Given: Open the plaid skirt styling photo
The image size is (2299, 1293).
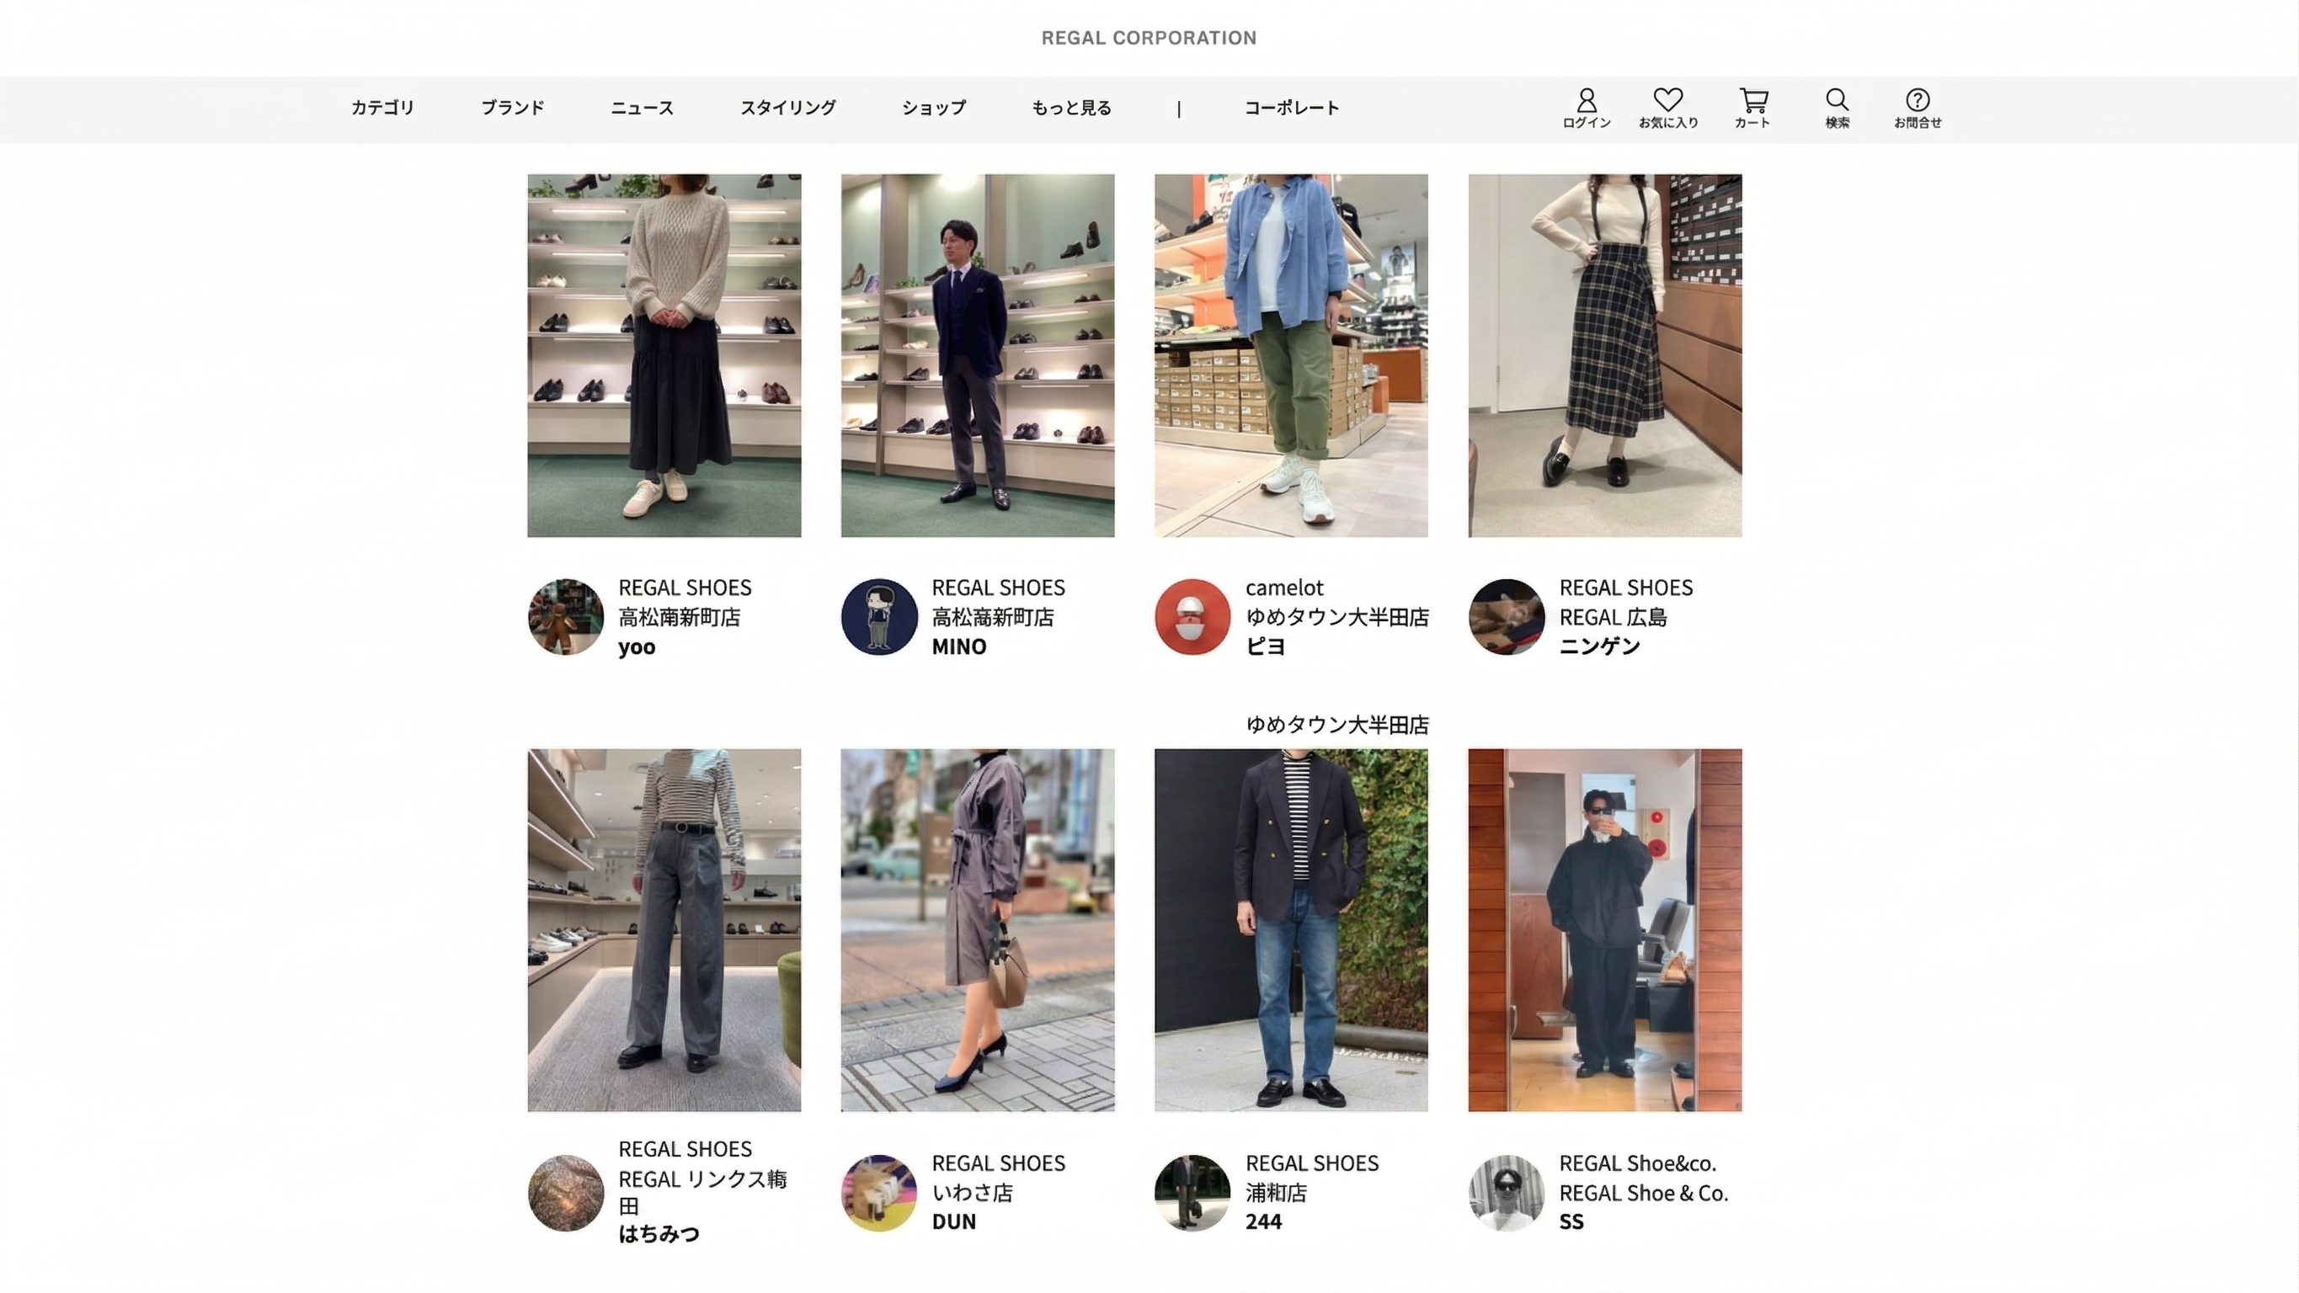Looking at the screenshot, I should (1604, 355).
